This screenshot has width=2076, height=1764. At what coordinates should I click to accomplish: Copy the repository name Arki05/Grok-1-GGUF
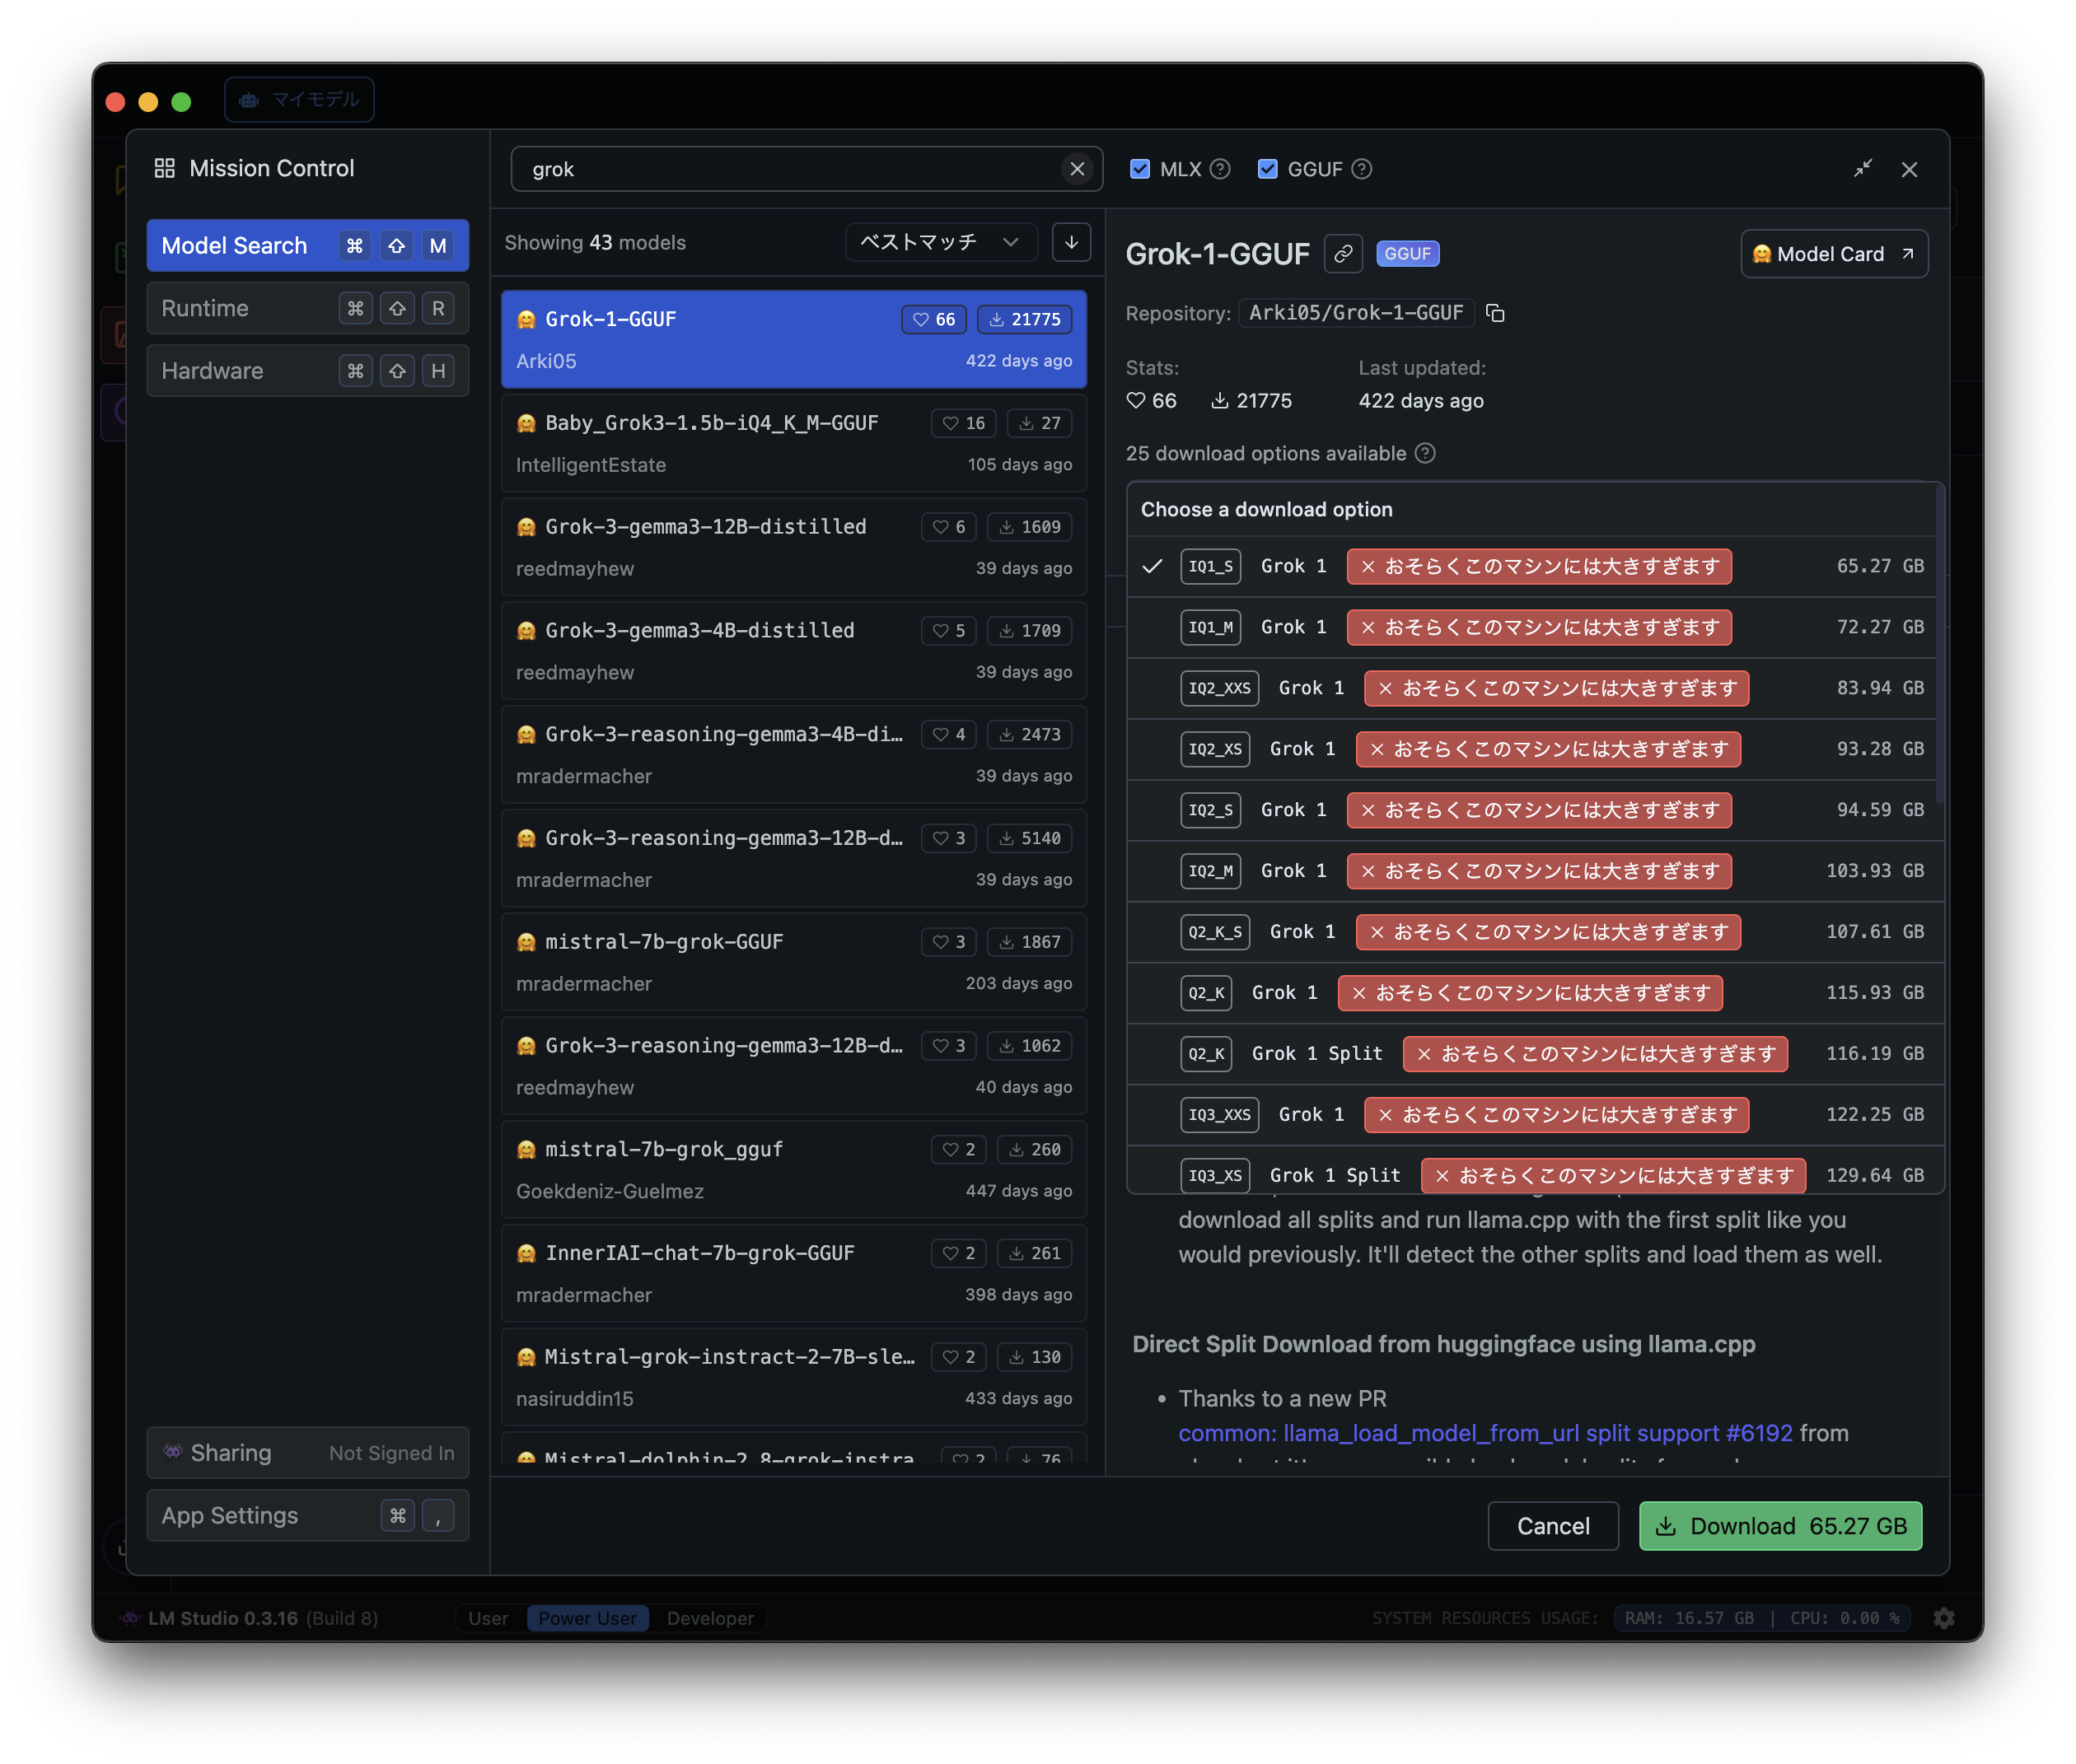[1494, 313]
